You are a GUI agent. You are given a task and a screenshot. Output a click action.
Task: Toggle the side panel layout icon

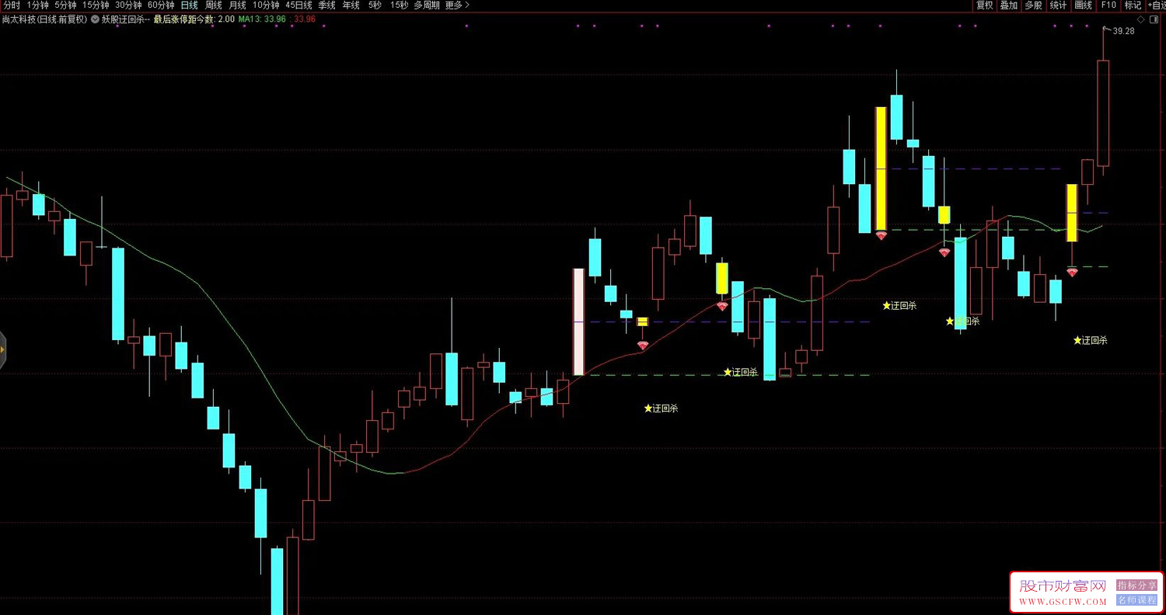[1153, 19]
